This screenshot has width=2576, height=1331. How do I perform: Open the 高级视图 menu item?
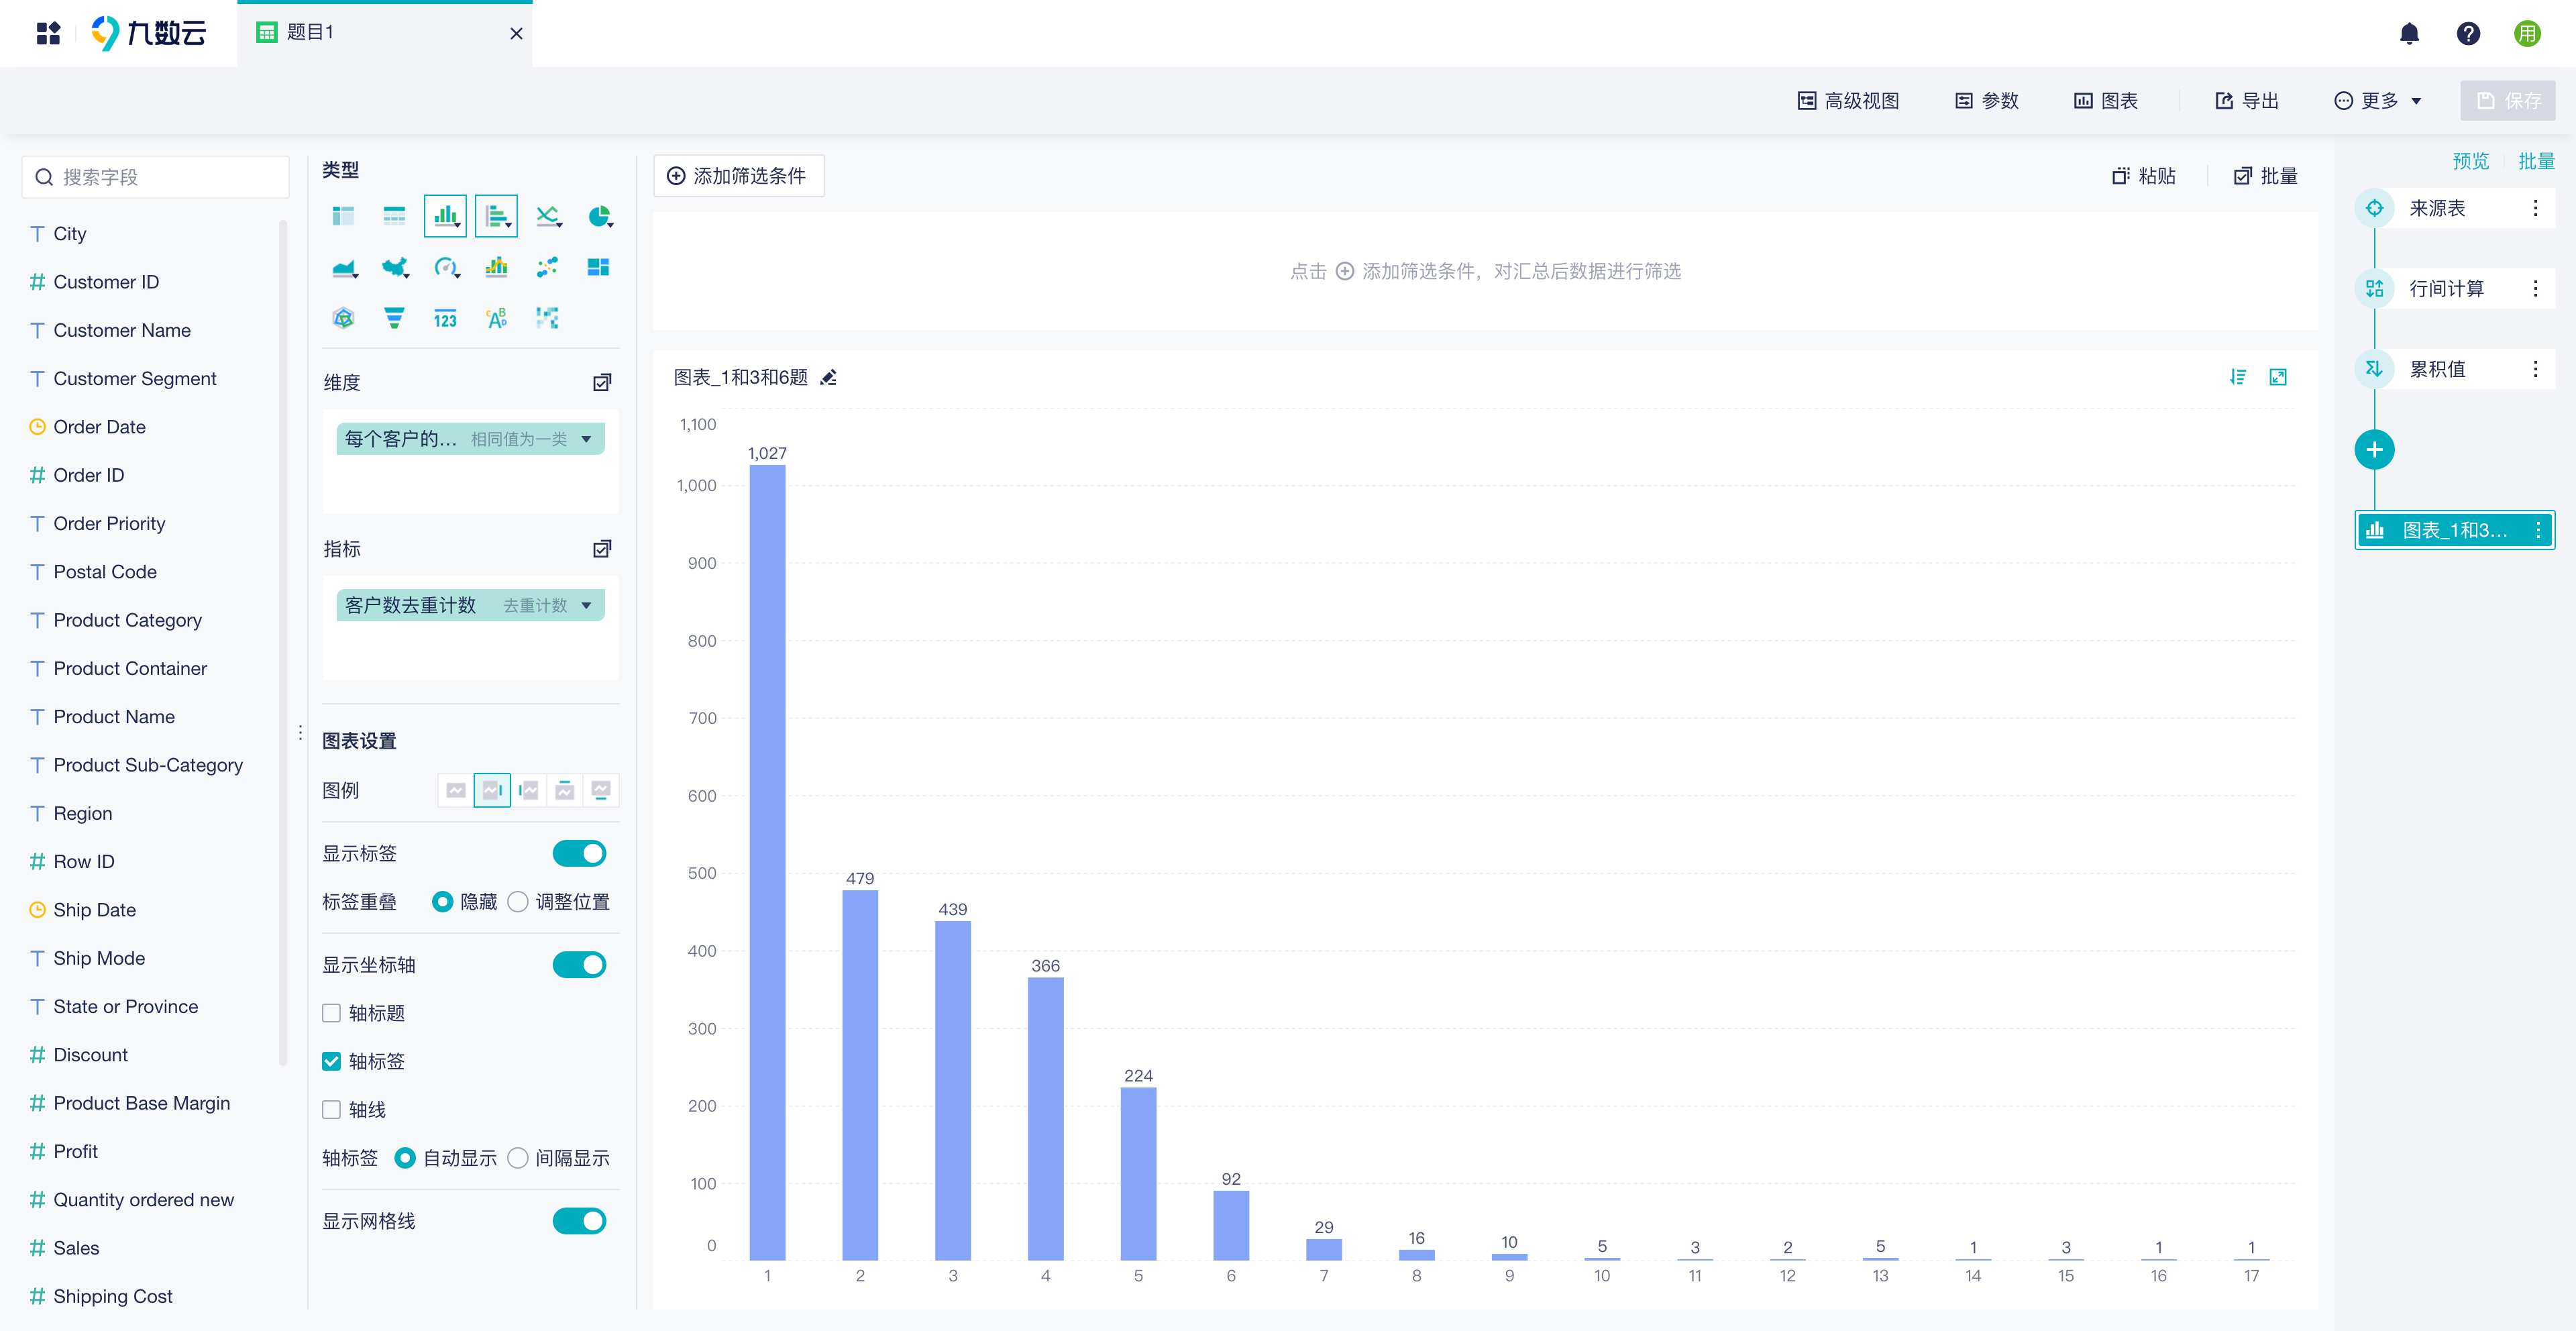[1848, 101]
